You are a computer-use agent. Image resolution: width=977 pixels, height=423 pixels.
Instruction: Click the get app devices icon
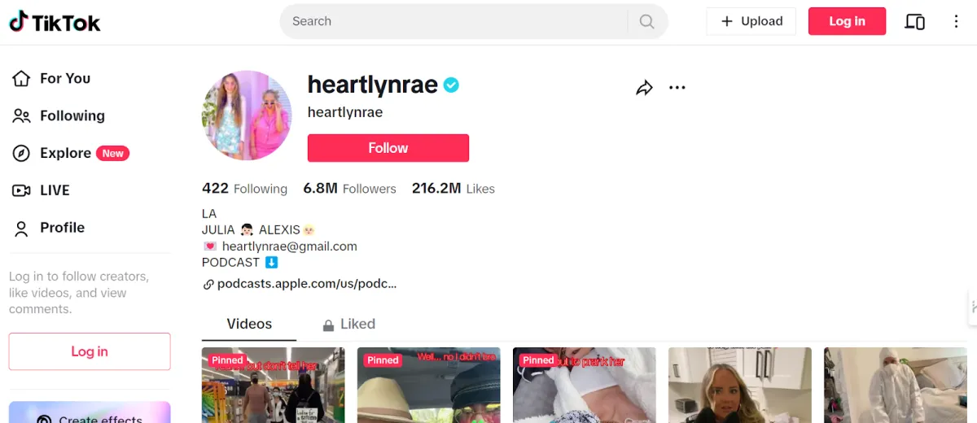914,22
